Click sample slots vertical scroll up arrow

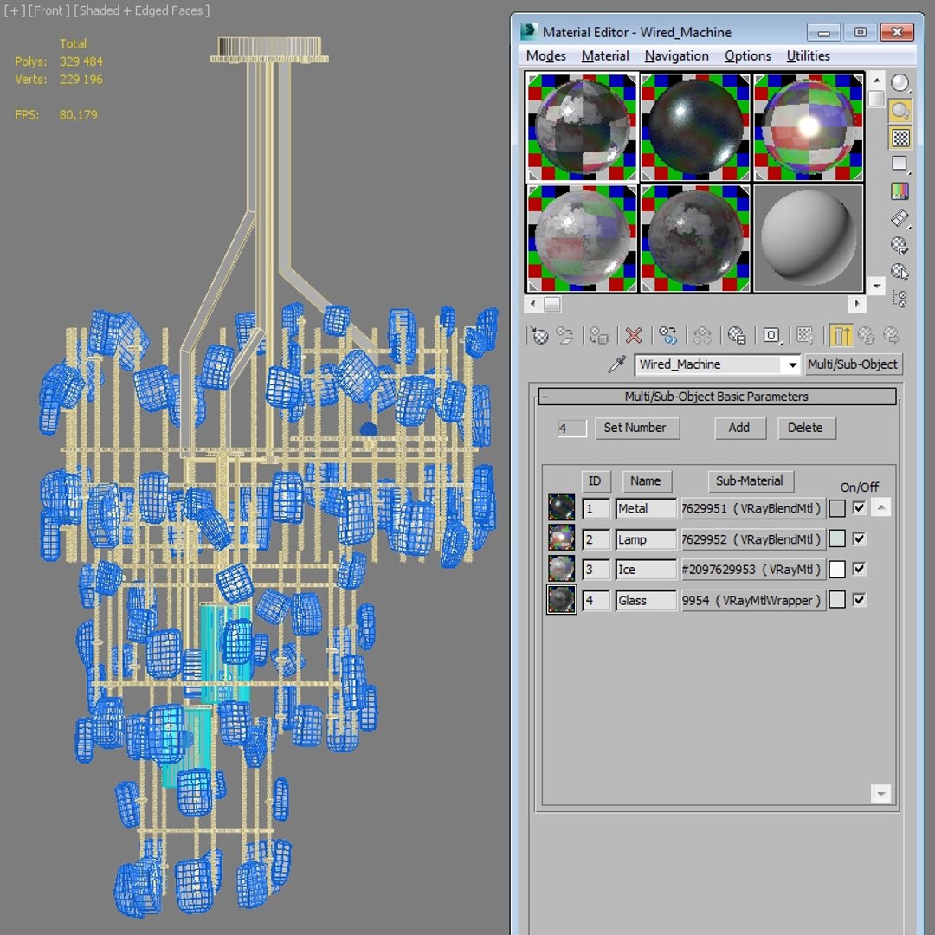(876, 80)
